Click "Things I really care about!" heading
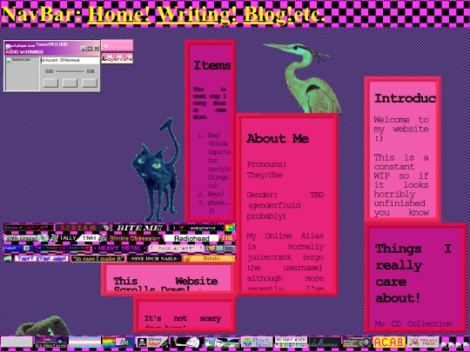The width and height of the screenshot is (470, 352). [413, 273]
